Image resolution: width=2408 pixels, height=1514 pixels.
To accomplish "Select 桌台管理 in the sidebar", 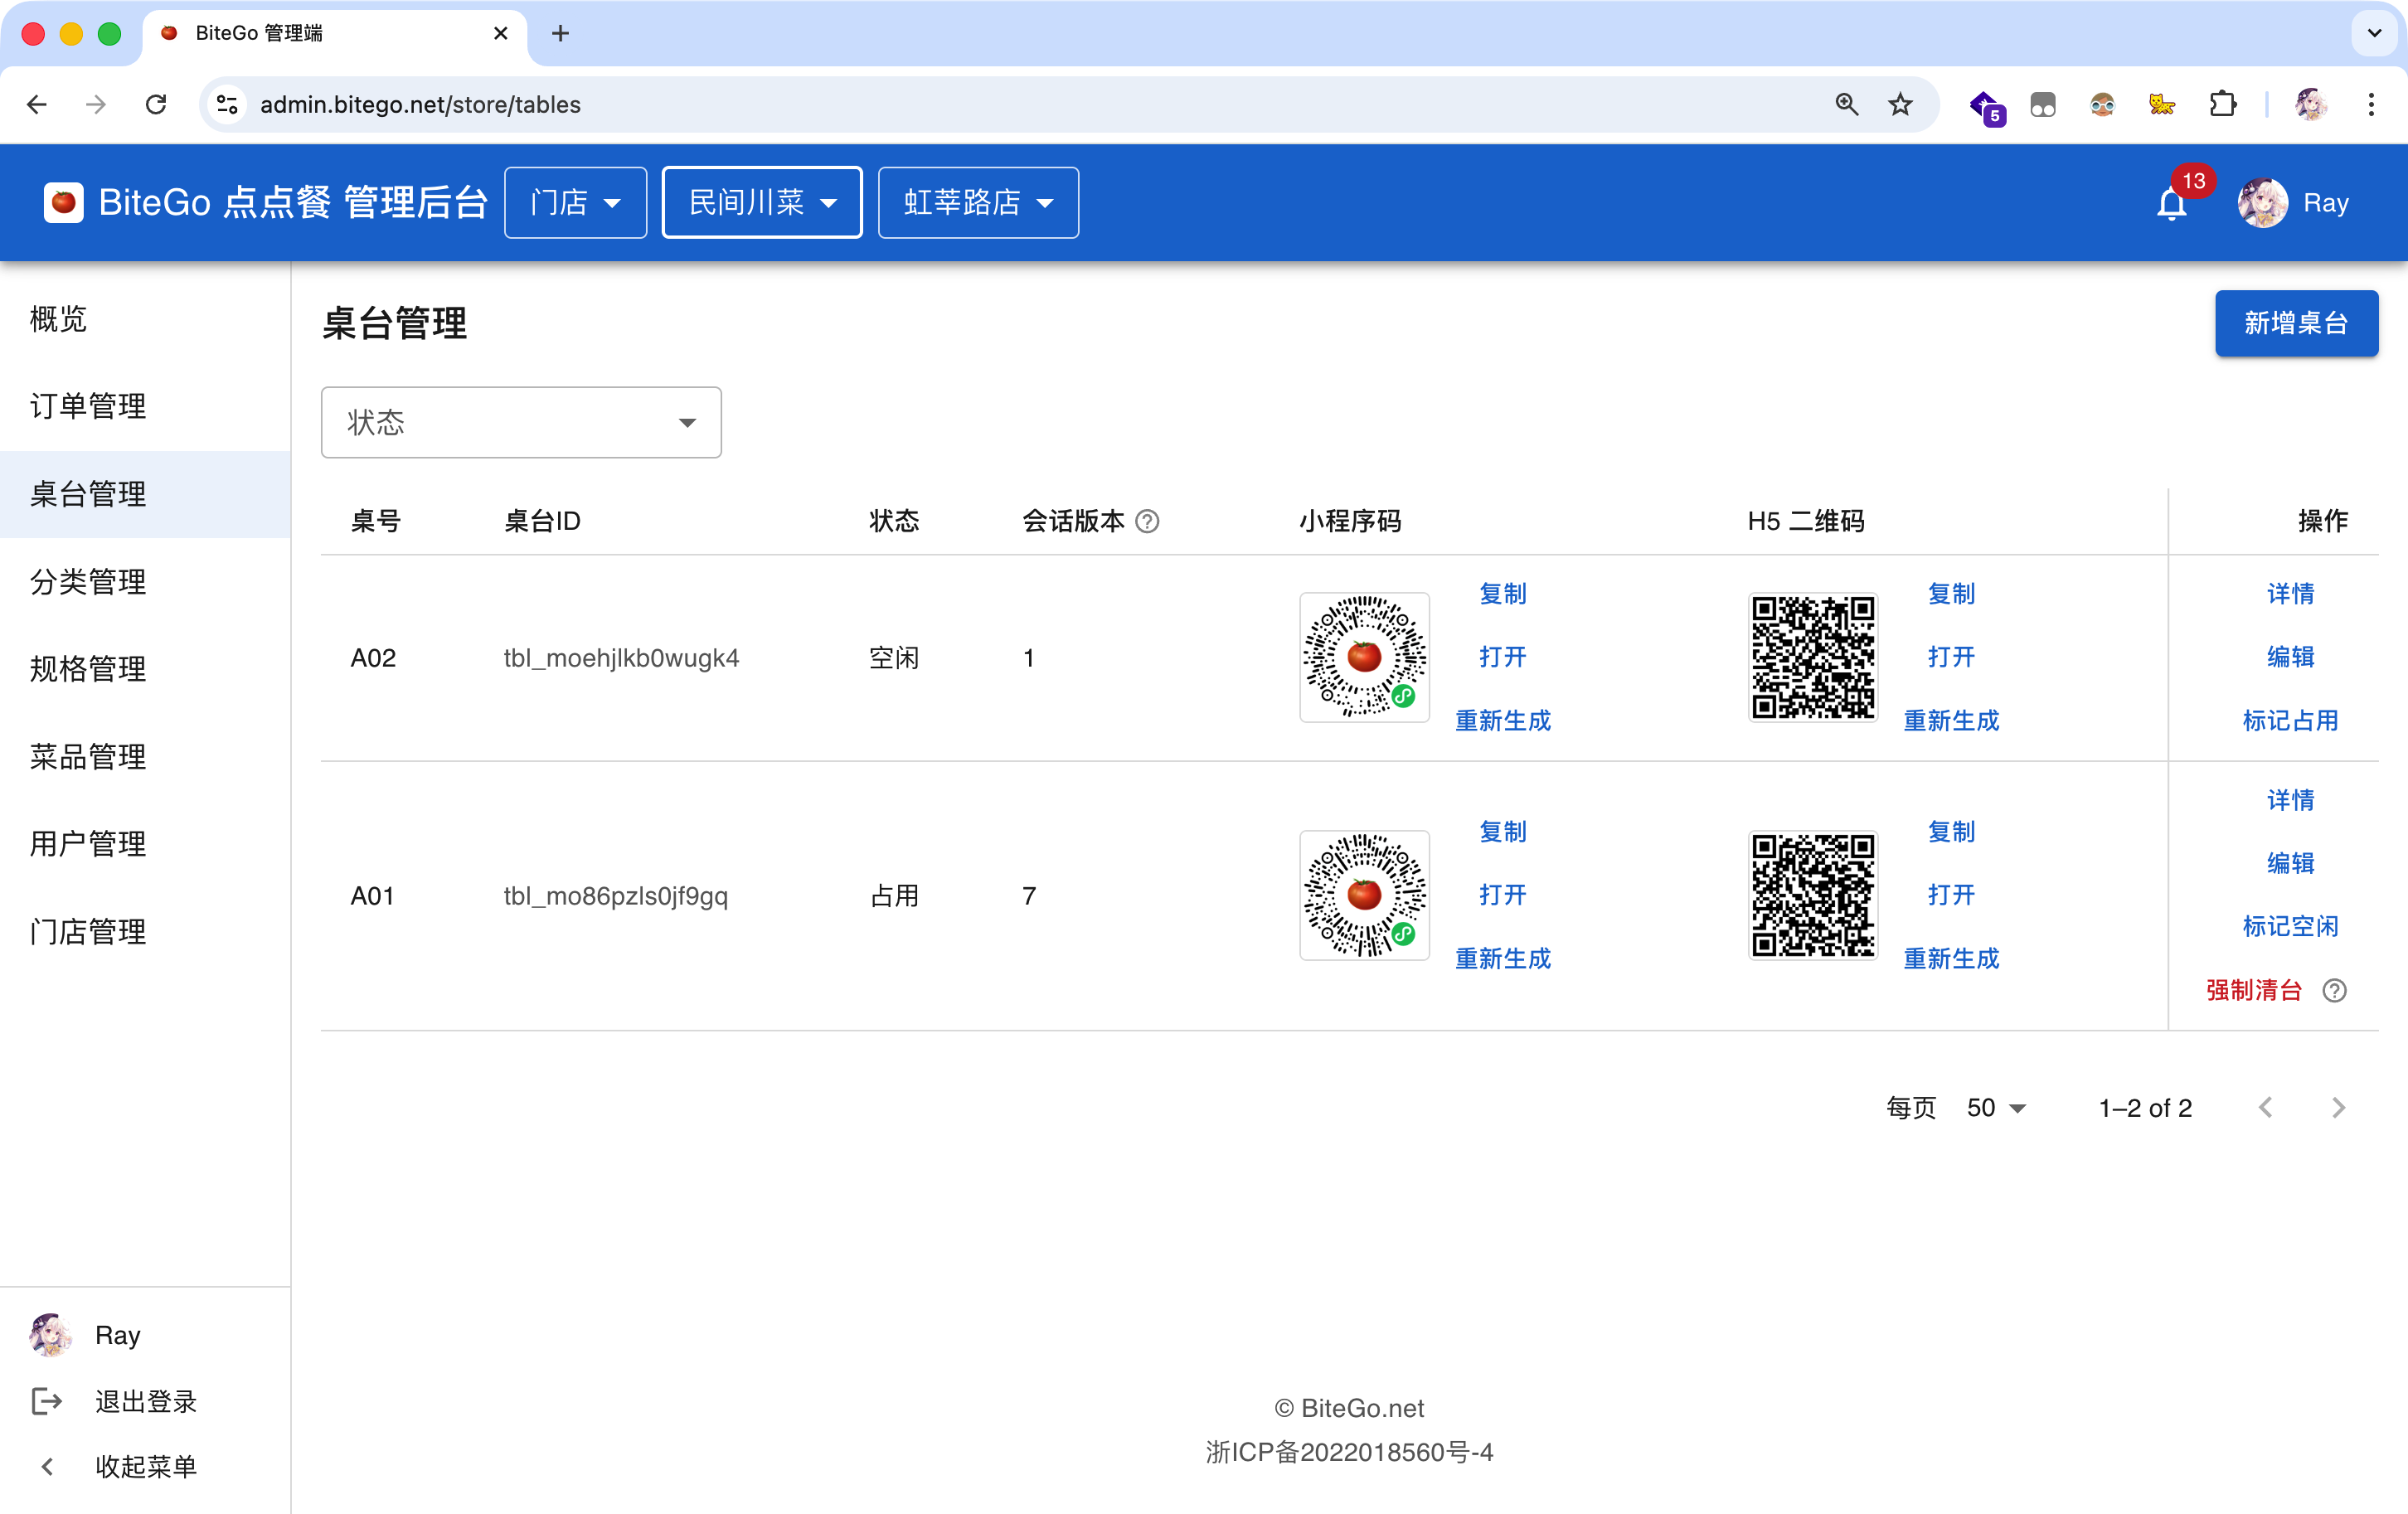I will [145, 494].
